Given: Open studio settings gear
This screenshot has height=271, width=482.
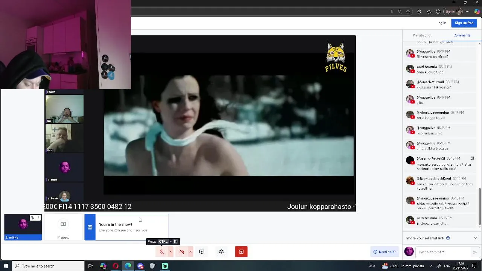Looking at the screenshot, I should point(221,252).
